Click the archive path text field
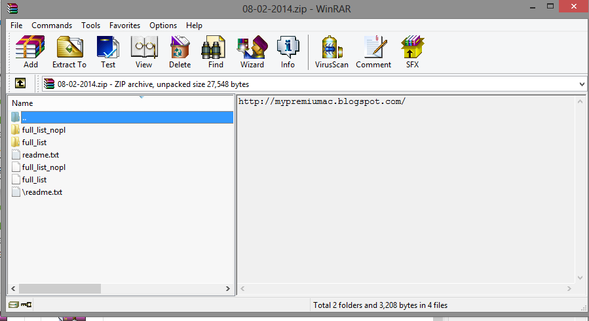Image resolution: width=589 pixels, height=321 pixels. point(314,84)
